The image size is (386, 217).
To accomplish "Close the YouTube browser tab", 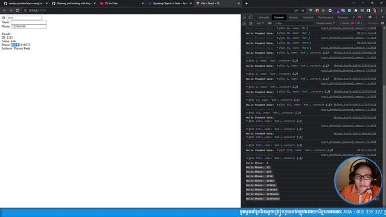I will tap(142, 4).
